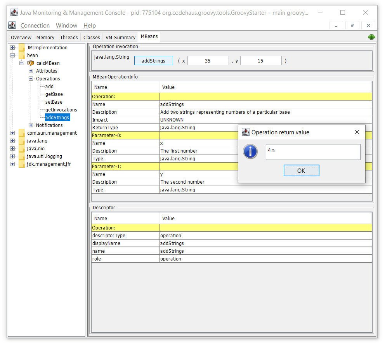Click the java.lang folder icon
385x344 pixels.
tap(21, 141)
